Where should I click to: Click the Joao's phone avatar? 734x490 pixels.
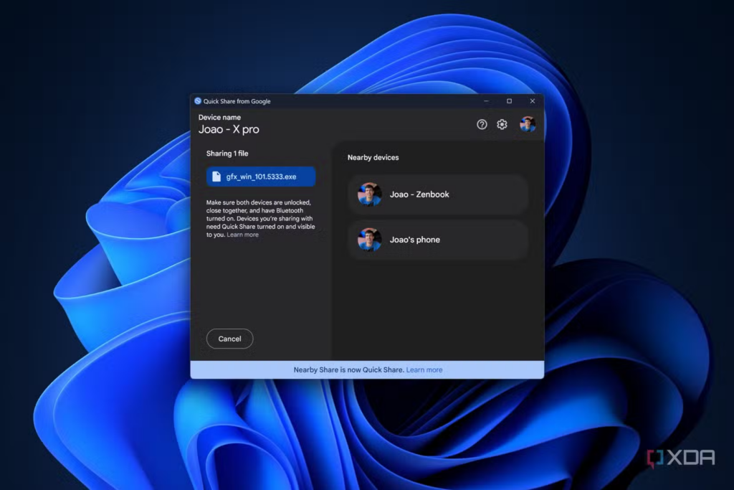(369, 240)
